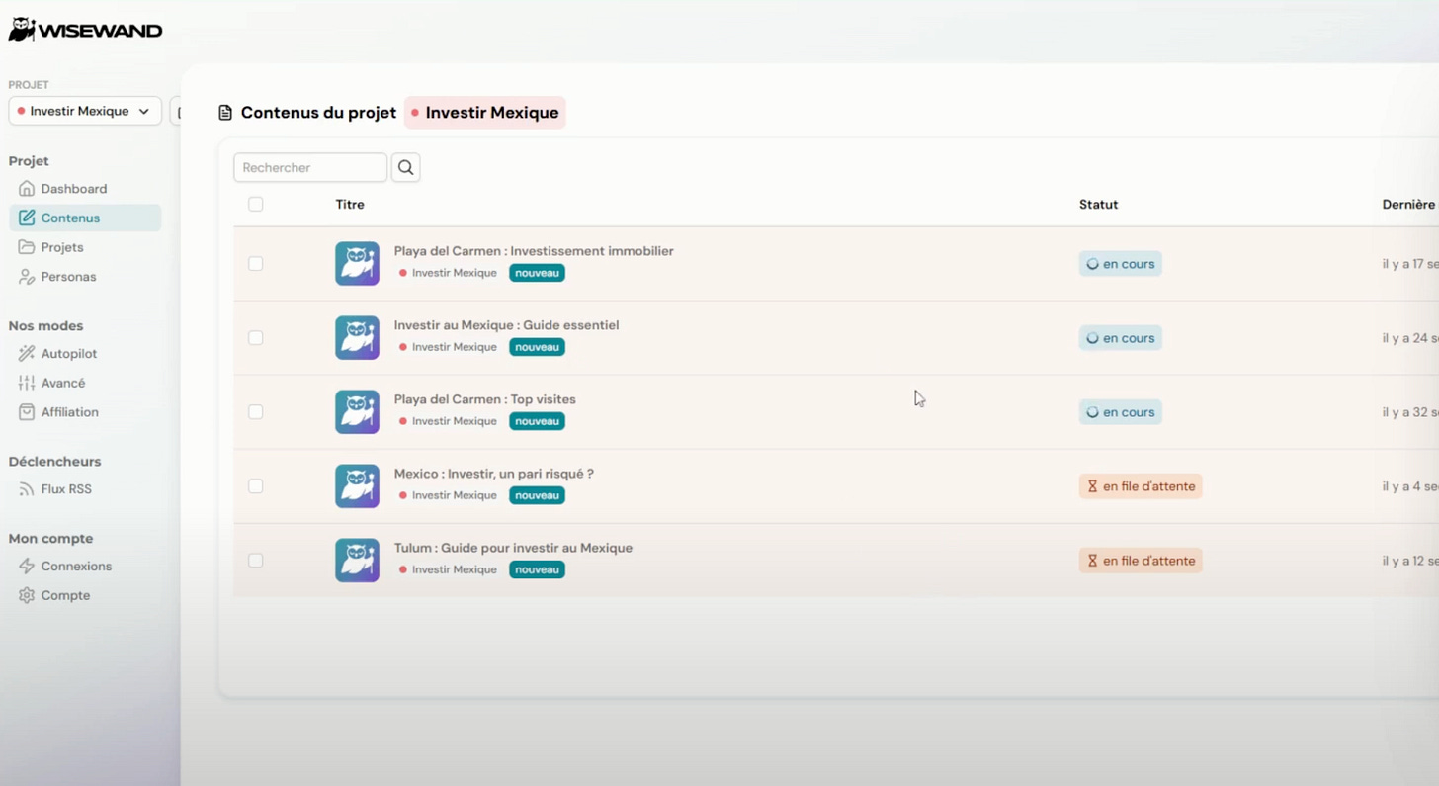
Task: Click 'en file d'attente' status for pari risqué
Action: point(1141,486)
